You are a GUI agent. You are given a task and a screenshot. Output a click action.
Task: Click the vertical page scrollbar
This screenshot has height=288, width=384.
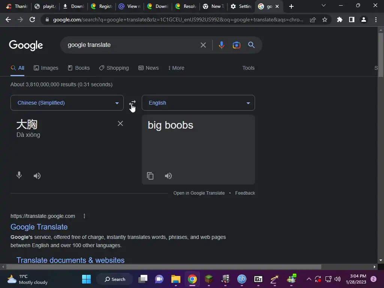(381, 55)
